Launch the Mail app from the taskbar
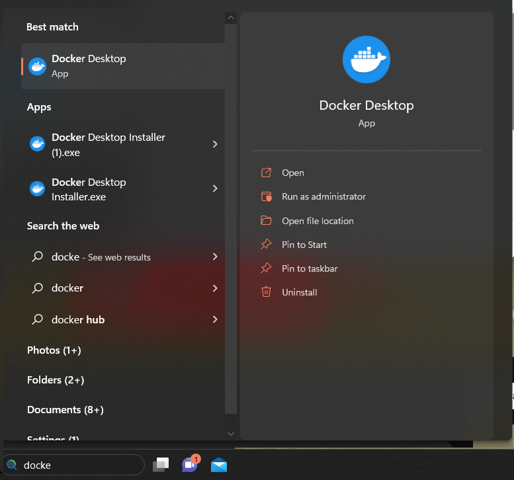 (x=219, y=465)
